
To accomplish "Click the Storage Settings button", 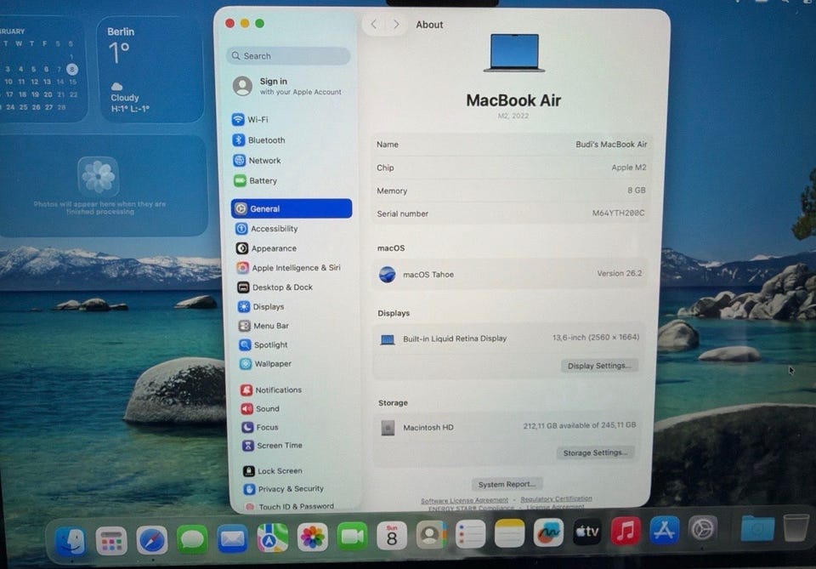I will pyautogui.click(x=595, y=452).
